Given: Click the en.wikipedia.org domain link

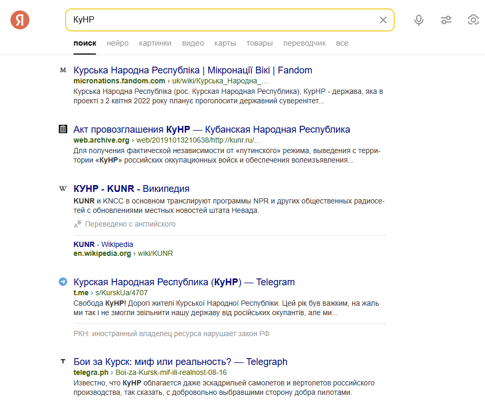Looking at the screenshot, I should coord(102,254).
